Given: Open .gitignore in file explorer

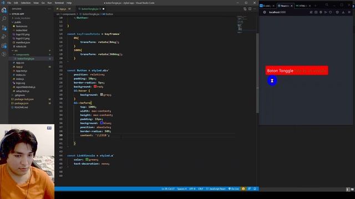Looking at the screenshot, I should point(20,95).
